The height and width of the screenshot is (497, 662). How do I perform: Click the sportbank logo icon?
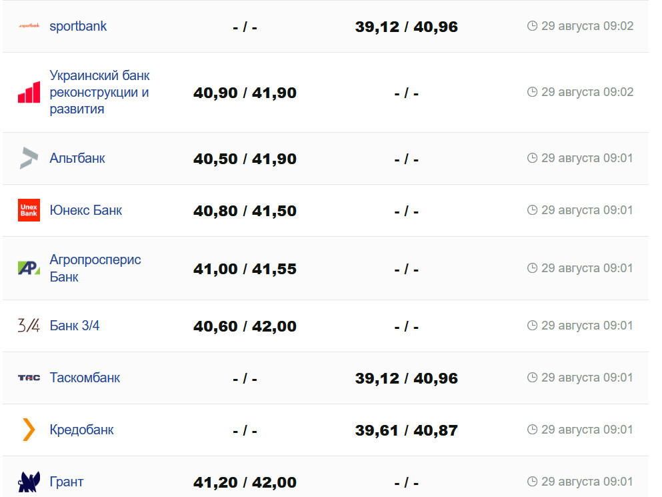(x=29, y=26)
